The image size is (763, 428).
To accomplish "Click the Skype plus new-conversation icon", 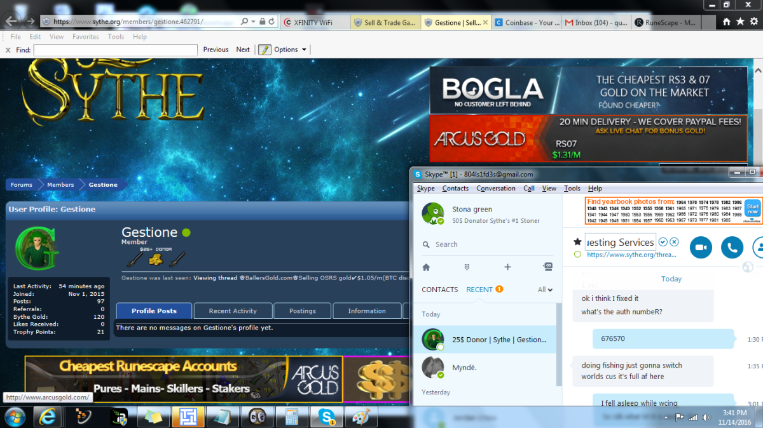I will [x=507, y=267].
